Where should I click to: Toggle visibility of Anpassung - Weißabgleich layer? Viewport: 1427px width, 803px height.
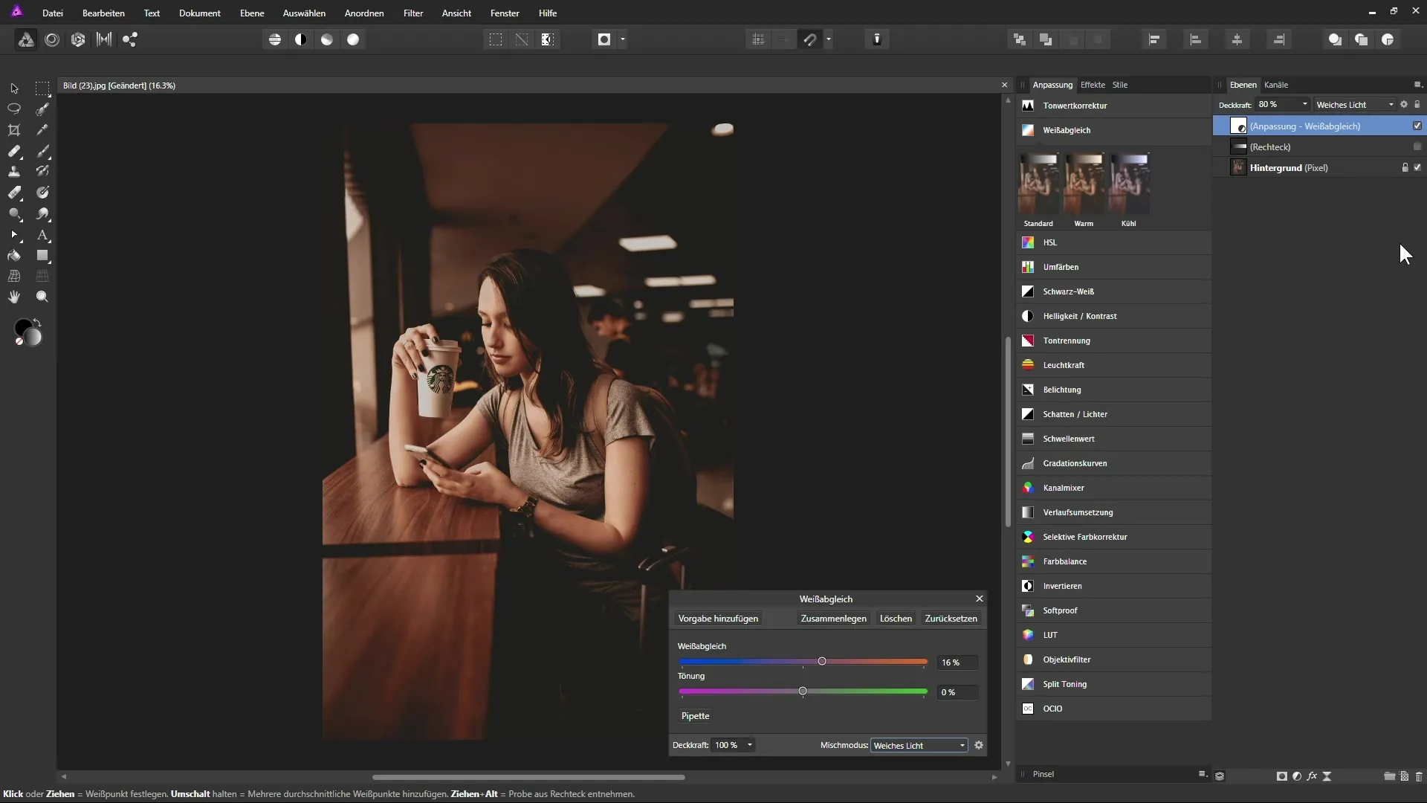[1417, 126]
